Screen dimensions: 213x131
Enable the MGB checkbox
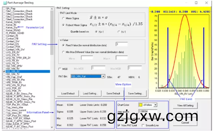[x=60, y=69]
